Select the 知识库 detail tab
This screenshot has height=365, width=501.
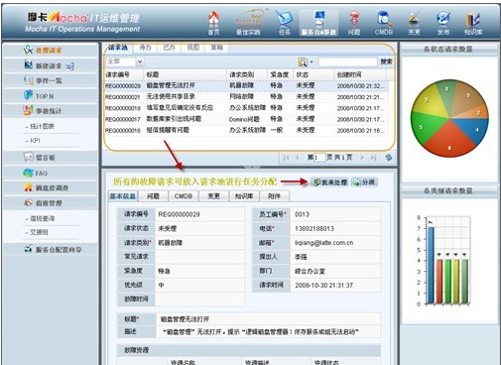[244, 196]
